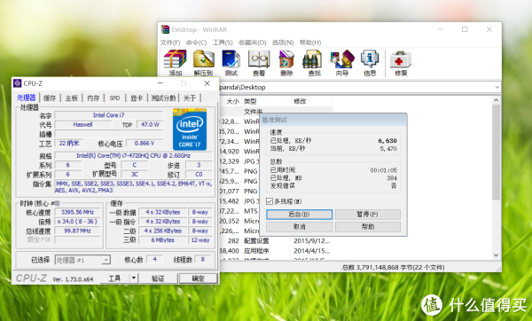Click the Haswell codename value in CPU-Z
Viewport: 532px width, 321px height.
coord(82,124)
